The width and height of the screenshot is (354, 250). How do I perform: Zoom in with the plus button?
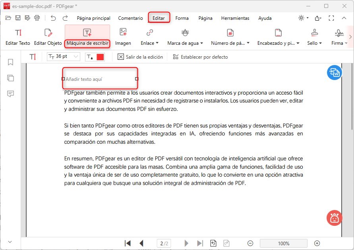[x=317, y=243]
